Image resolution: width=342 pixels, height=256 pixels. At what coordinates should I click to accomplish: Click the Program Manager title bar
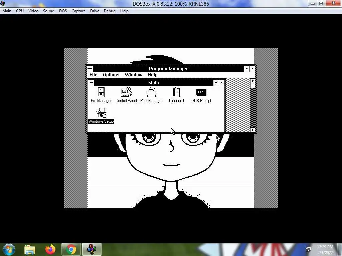[168, 69]
